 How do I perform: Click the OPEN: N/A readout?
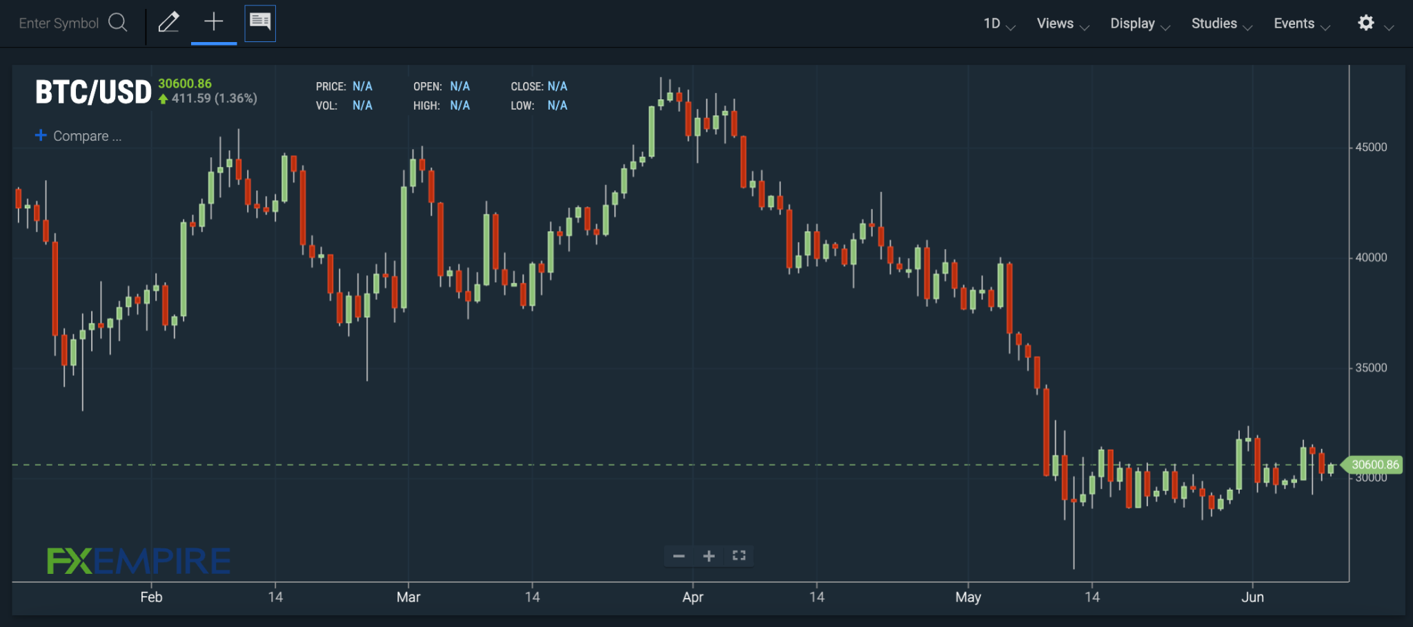tap(442, 86)
